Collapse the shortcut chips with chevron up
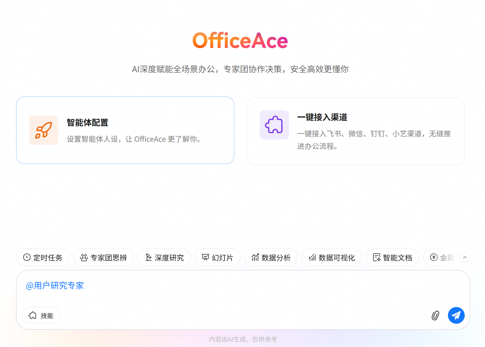The image size is (485, 347). (465, 257)
